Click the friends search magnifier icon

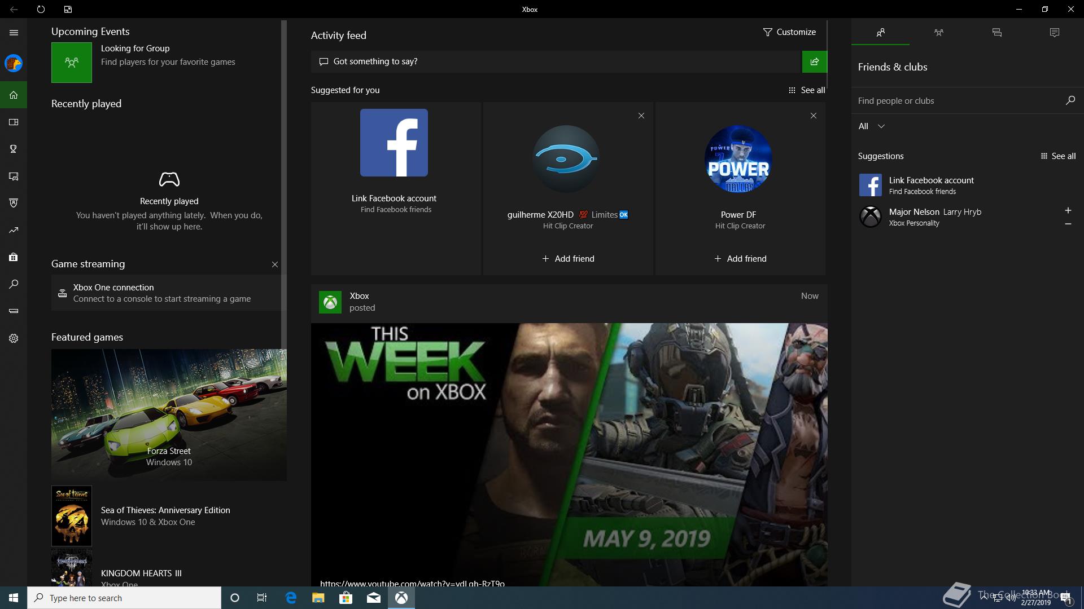tap(1070, 100)
